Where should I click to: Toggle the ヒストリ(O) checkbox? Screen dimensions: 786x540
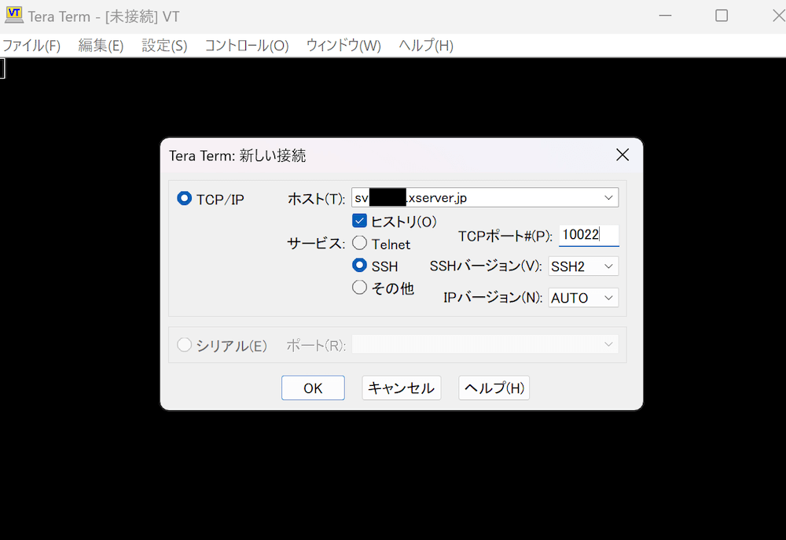(x=359, y=221)
